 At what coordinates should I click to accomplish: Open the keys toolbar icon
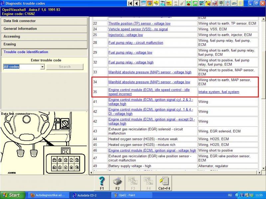click(234, 3)
